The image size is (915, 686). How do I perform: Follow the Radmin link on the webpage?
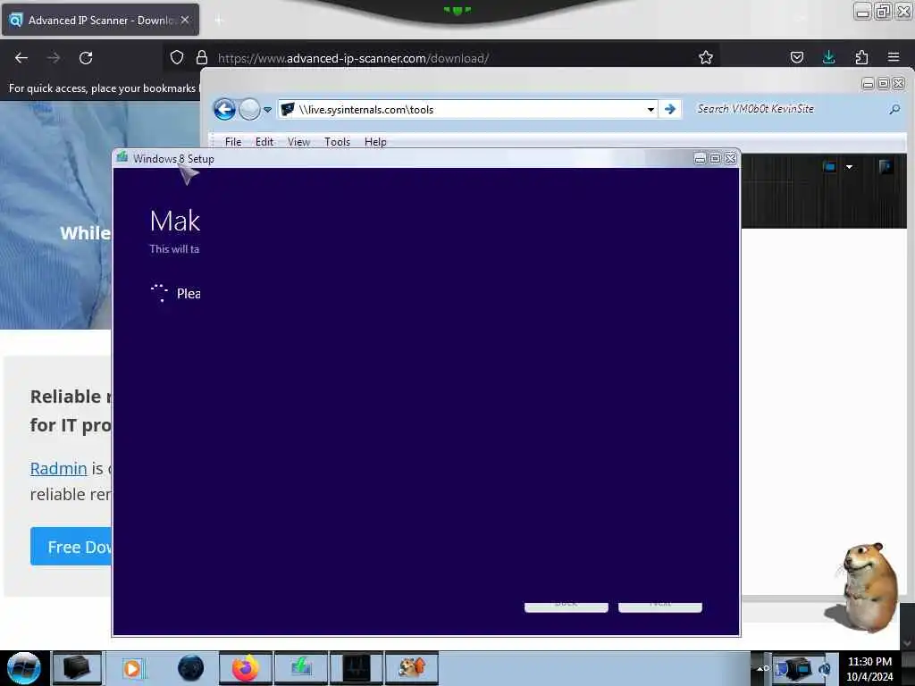58,468
